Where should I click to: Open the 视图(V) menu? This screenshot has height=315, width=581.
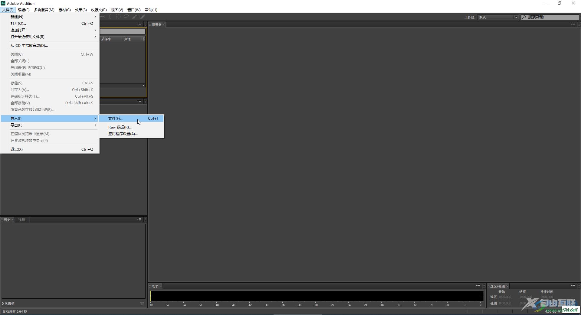[x=117, y=10]
